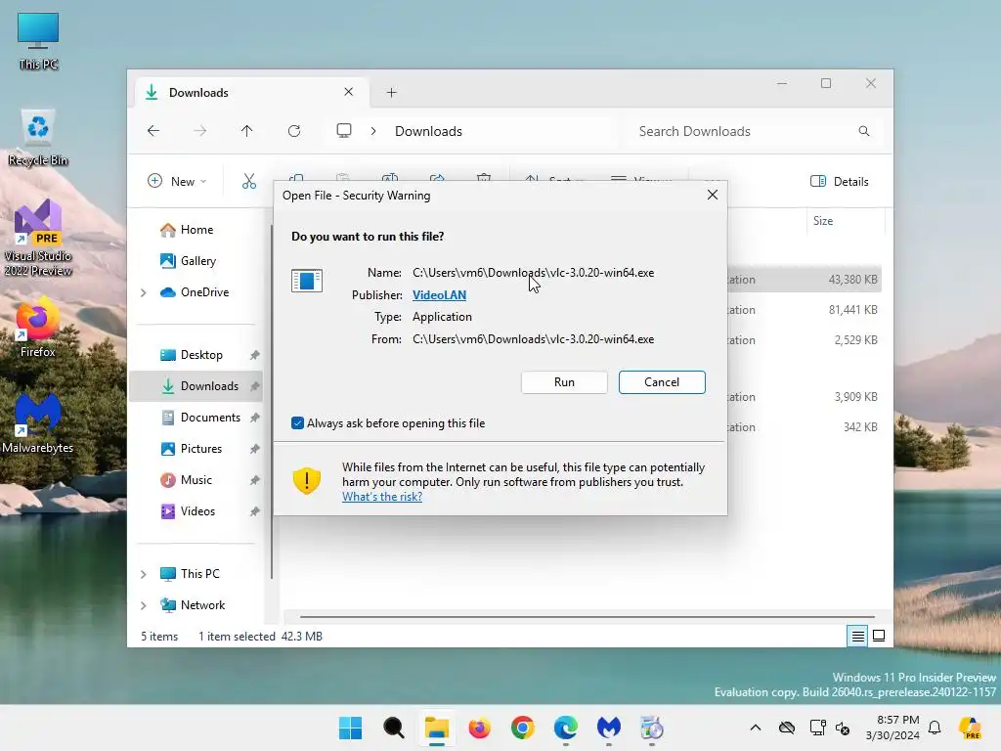Select the This PC desktop icon
This screenshot has height=751, width=1001.
[x=38, y=41]
